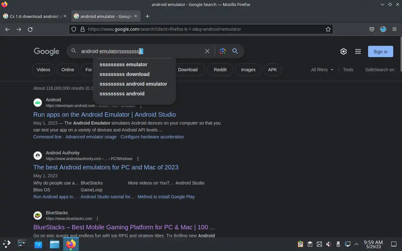Choose the 'sssssssss android emulator' suggestion
Screen dimensions: 402x251
[x=134, y=84]
